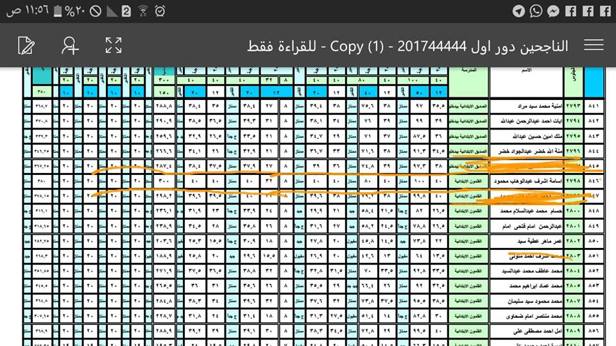
Task: Tap the alarm clock status icon
Action: [159, 11]
